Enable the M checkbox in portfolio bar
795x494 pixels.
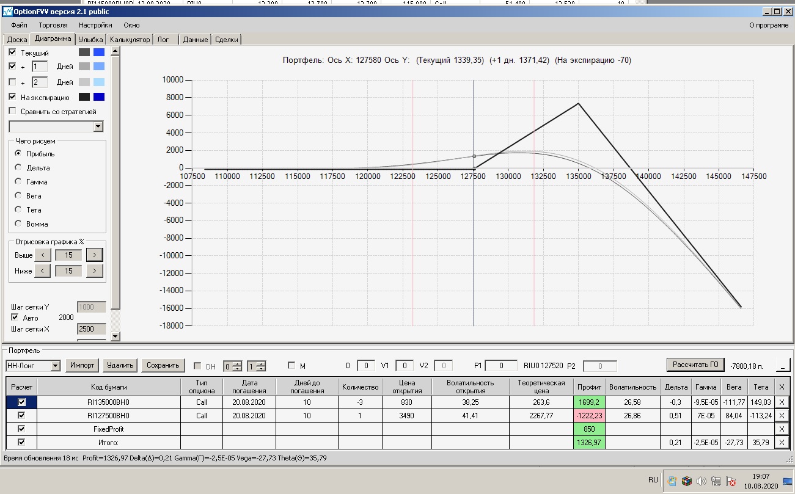coord(291,366)
